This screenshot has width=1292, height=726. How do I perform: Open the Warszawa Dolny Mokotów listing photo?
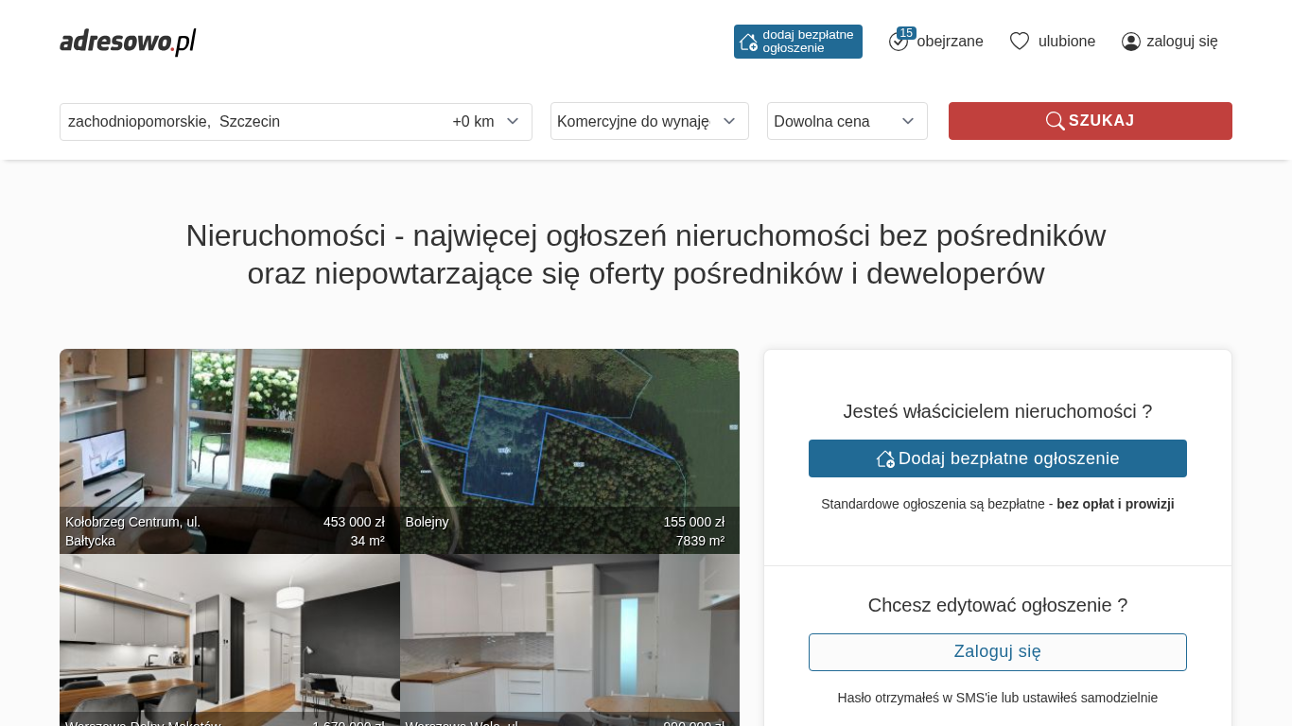[229, 633]
